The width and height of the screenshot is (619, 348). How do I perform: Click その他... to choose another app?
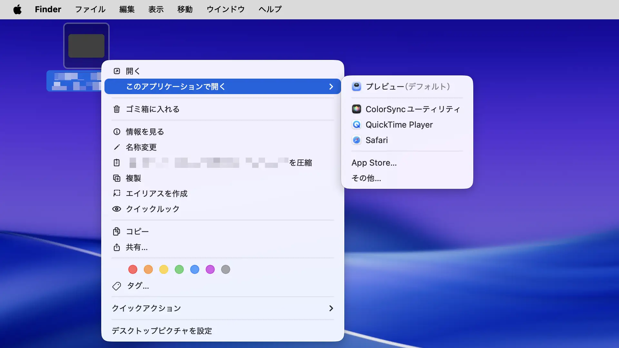[x=366, y=178]
